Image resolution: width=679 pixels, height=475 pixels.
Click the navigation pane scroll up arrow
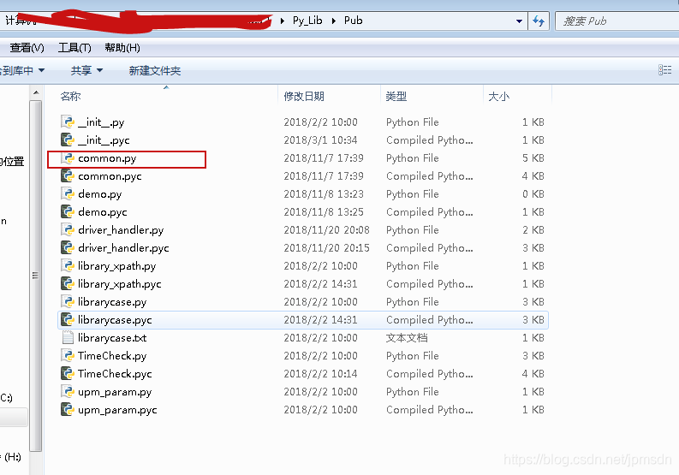(36, 92)
